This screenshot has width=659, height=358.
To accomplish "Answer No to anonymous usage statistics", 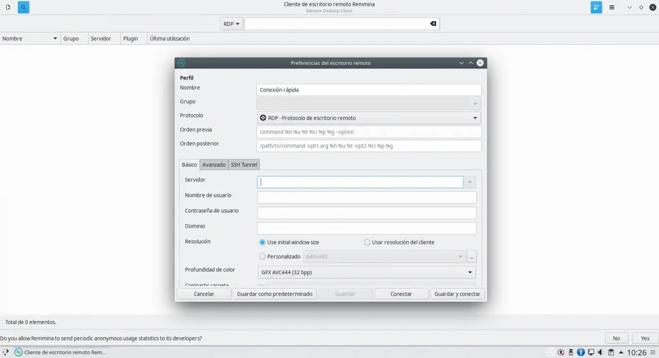I will (x=616, y=338).
